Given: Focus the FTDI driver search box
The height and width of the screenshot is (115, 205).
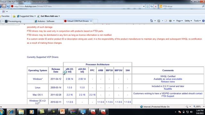Looking at the screenshot, I should coord(180,6).
